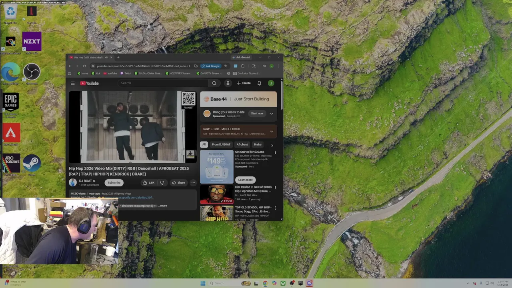Screen dimensions: 512x288
Task: Click the YouTube search magnifier button
Action: pyautogui.click(x=214, y=83)
